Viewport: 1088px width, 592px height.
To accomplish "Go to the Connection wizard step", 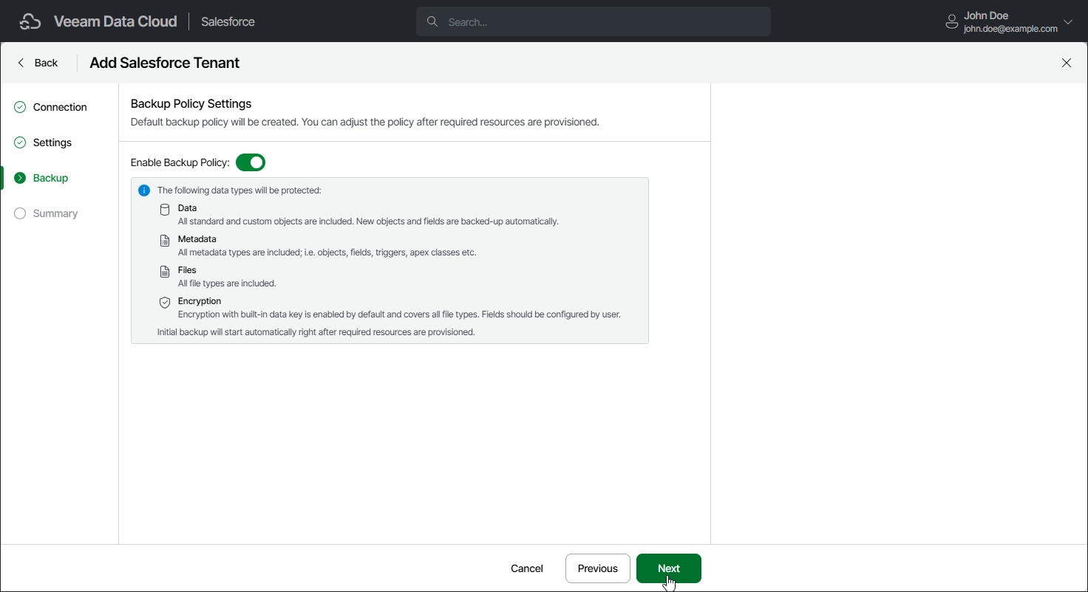I will click(x=60, y=107).
